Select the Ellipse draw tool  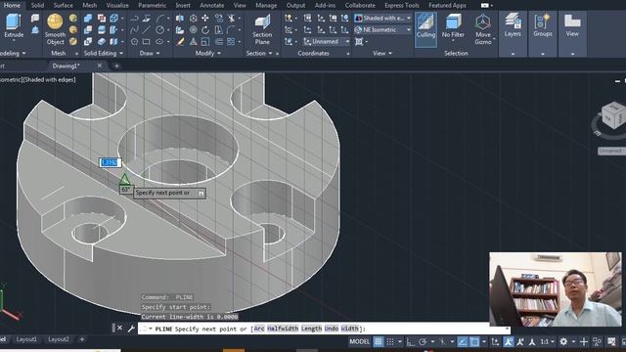pyautogui.click(x=159, y=41)
